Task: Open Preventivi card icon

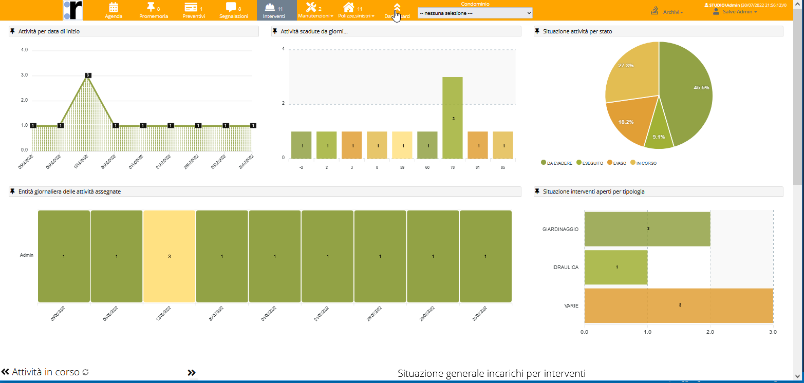Action: 191,7
